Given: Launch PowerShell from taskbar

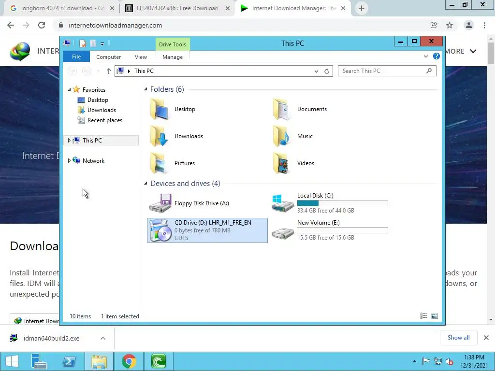Looking at the screenshot, I should click(x=69, y=361).
